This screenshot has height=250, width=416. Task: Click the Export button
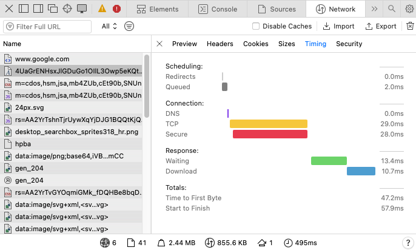[x=381, y=26]
